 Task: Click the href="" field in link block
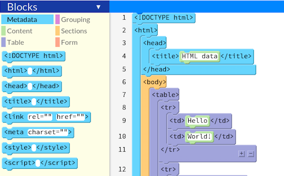point(70,117)
